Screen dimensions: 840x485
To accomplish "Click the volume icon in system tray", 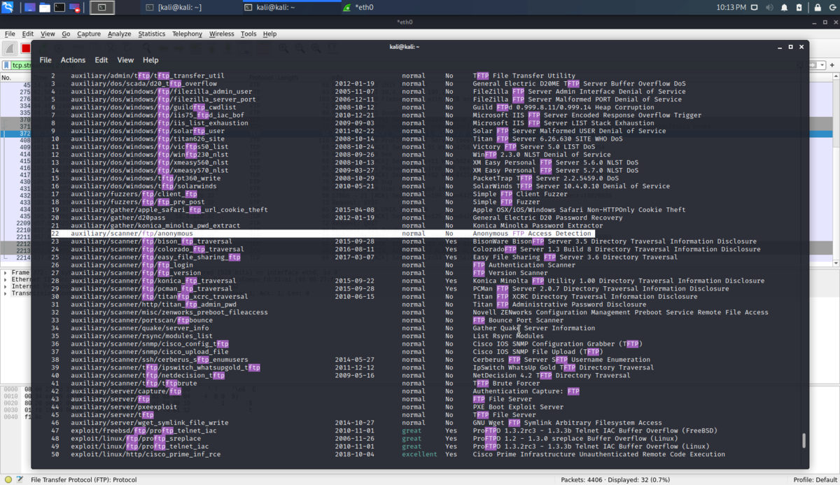I will click(x=769, y=8).
